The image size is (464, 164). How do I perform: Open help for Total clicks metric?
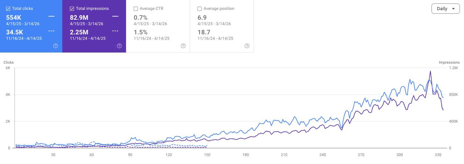pos(56,46)
